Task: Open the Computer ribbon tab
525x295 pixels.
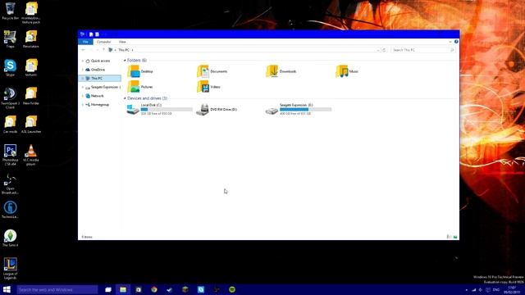Action: coord(104,42)
